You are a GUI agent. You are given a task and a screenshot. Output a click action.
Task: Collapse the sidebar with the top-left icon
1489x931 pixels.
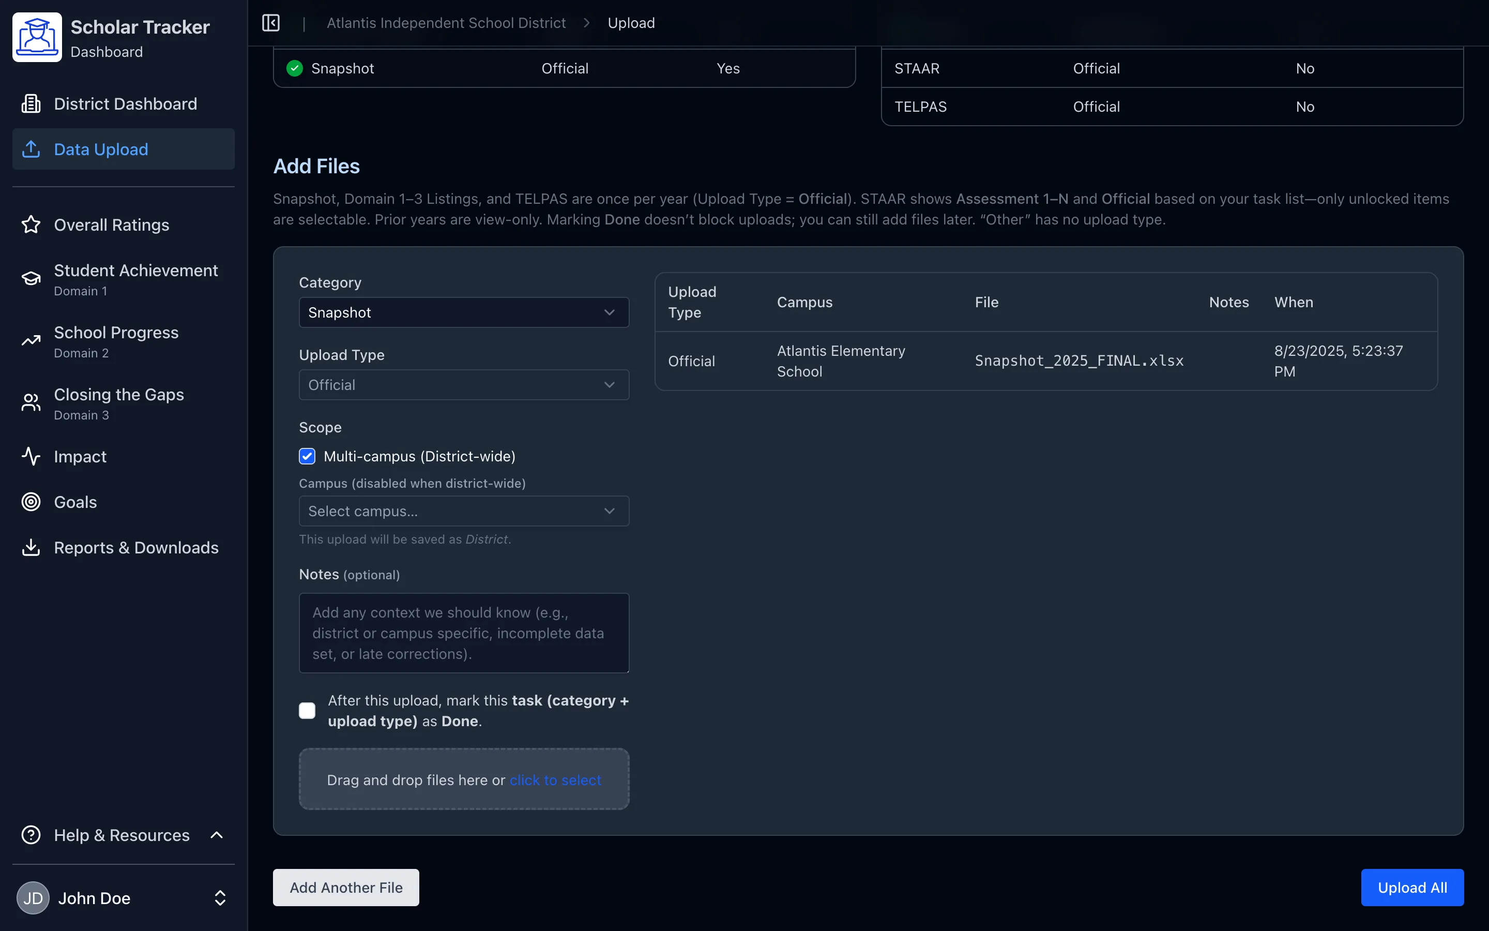click(271, 23)
